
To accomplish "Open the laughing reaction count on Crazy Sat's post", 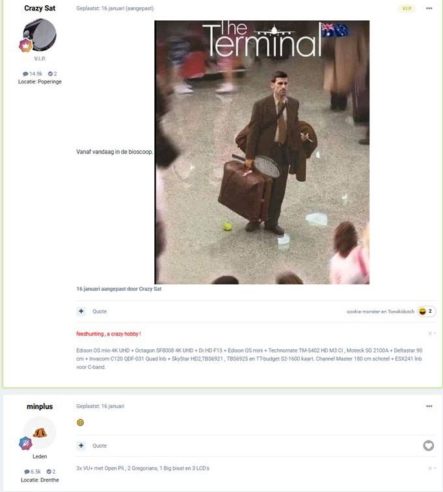I will (x=426, y=311).
